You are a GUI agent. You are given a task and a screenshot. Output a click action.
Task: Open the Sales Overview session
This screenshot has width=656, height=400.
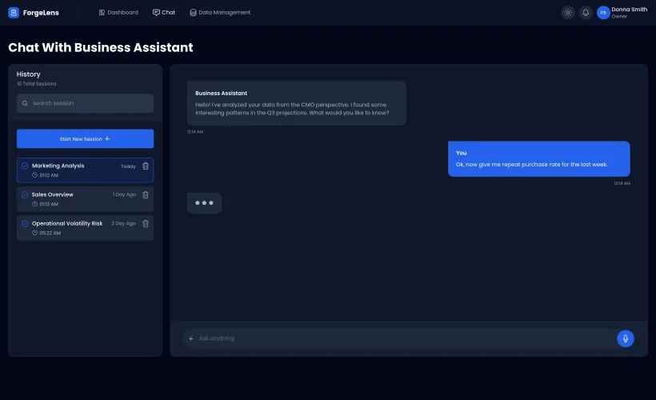click(x=85, y=199)
